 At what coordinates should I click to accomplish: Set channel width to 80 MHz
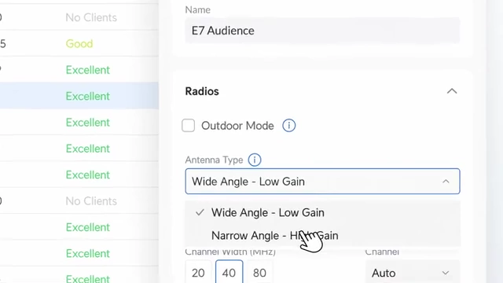(259, 273)
